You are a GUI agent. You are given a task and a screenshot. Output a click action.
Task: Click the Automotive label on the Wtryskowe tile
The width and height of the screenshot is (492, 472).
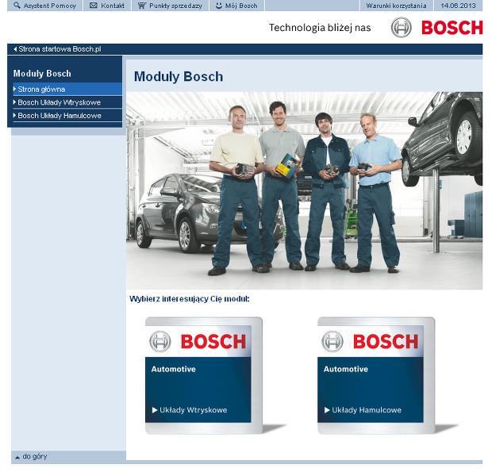[x=174, y=369]
